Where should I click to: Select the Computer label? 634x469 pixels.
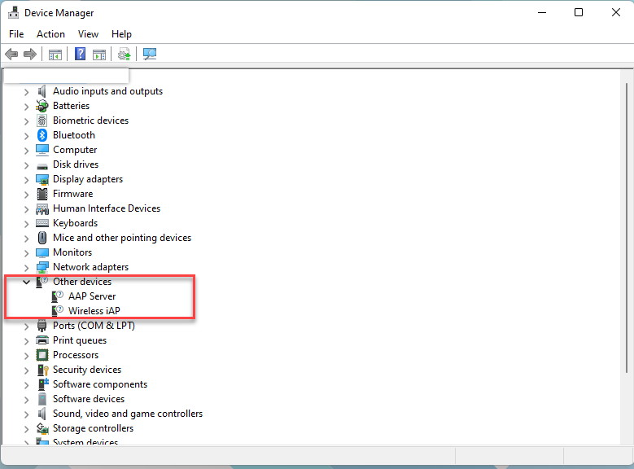75,150
